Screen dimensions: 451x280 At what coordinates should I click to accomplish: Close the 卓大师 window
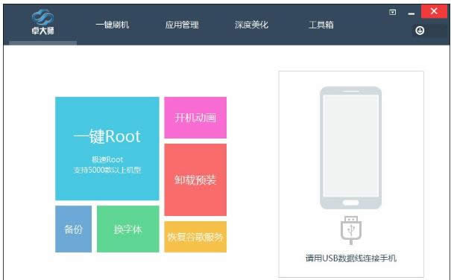pyautogui.click(x=434, y=11)
